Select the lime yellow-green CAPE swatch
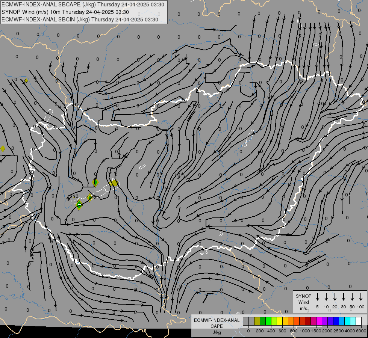368x338 pixels. (274, 321)
